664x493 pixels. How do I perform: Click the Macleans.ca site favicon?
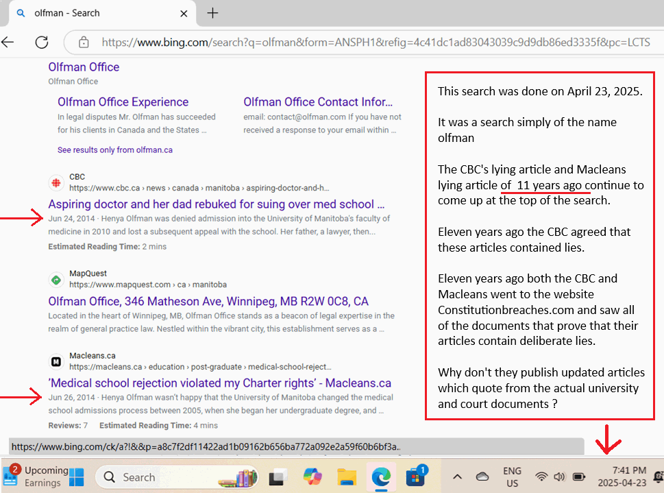tap(56, 361)
